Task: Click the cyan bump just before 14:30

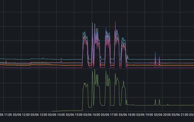Action: pyautogui.click(x=61, y=58)
